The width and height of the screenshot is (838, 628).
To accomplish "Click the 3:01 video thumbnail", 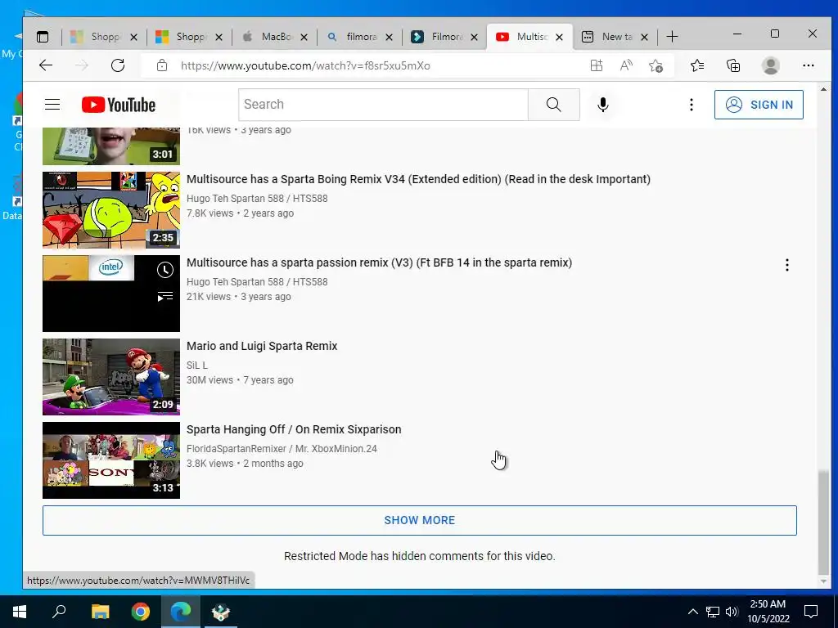I will pyautogui.click(x=111, y=146).
